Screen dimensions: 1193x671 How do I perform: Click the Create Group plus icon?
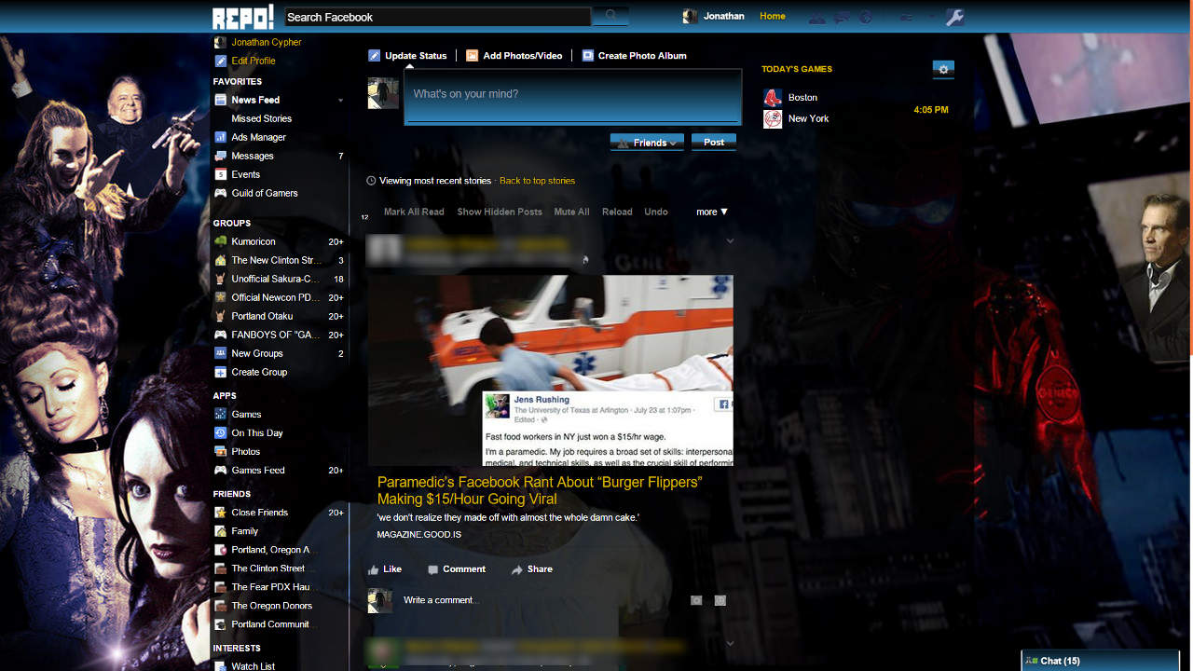221,372
